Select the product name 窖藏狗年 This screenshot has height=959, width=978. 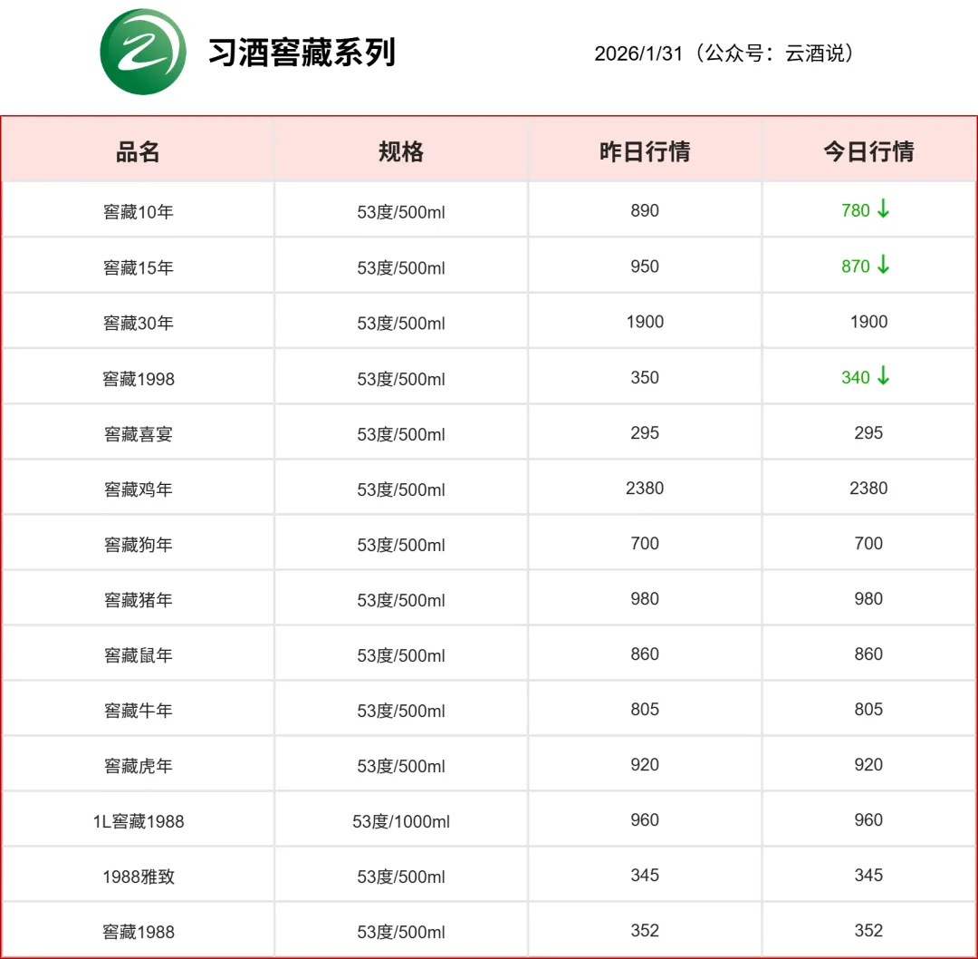pos(138,545)
